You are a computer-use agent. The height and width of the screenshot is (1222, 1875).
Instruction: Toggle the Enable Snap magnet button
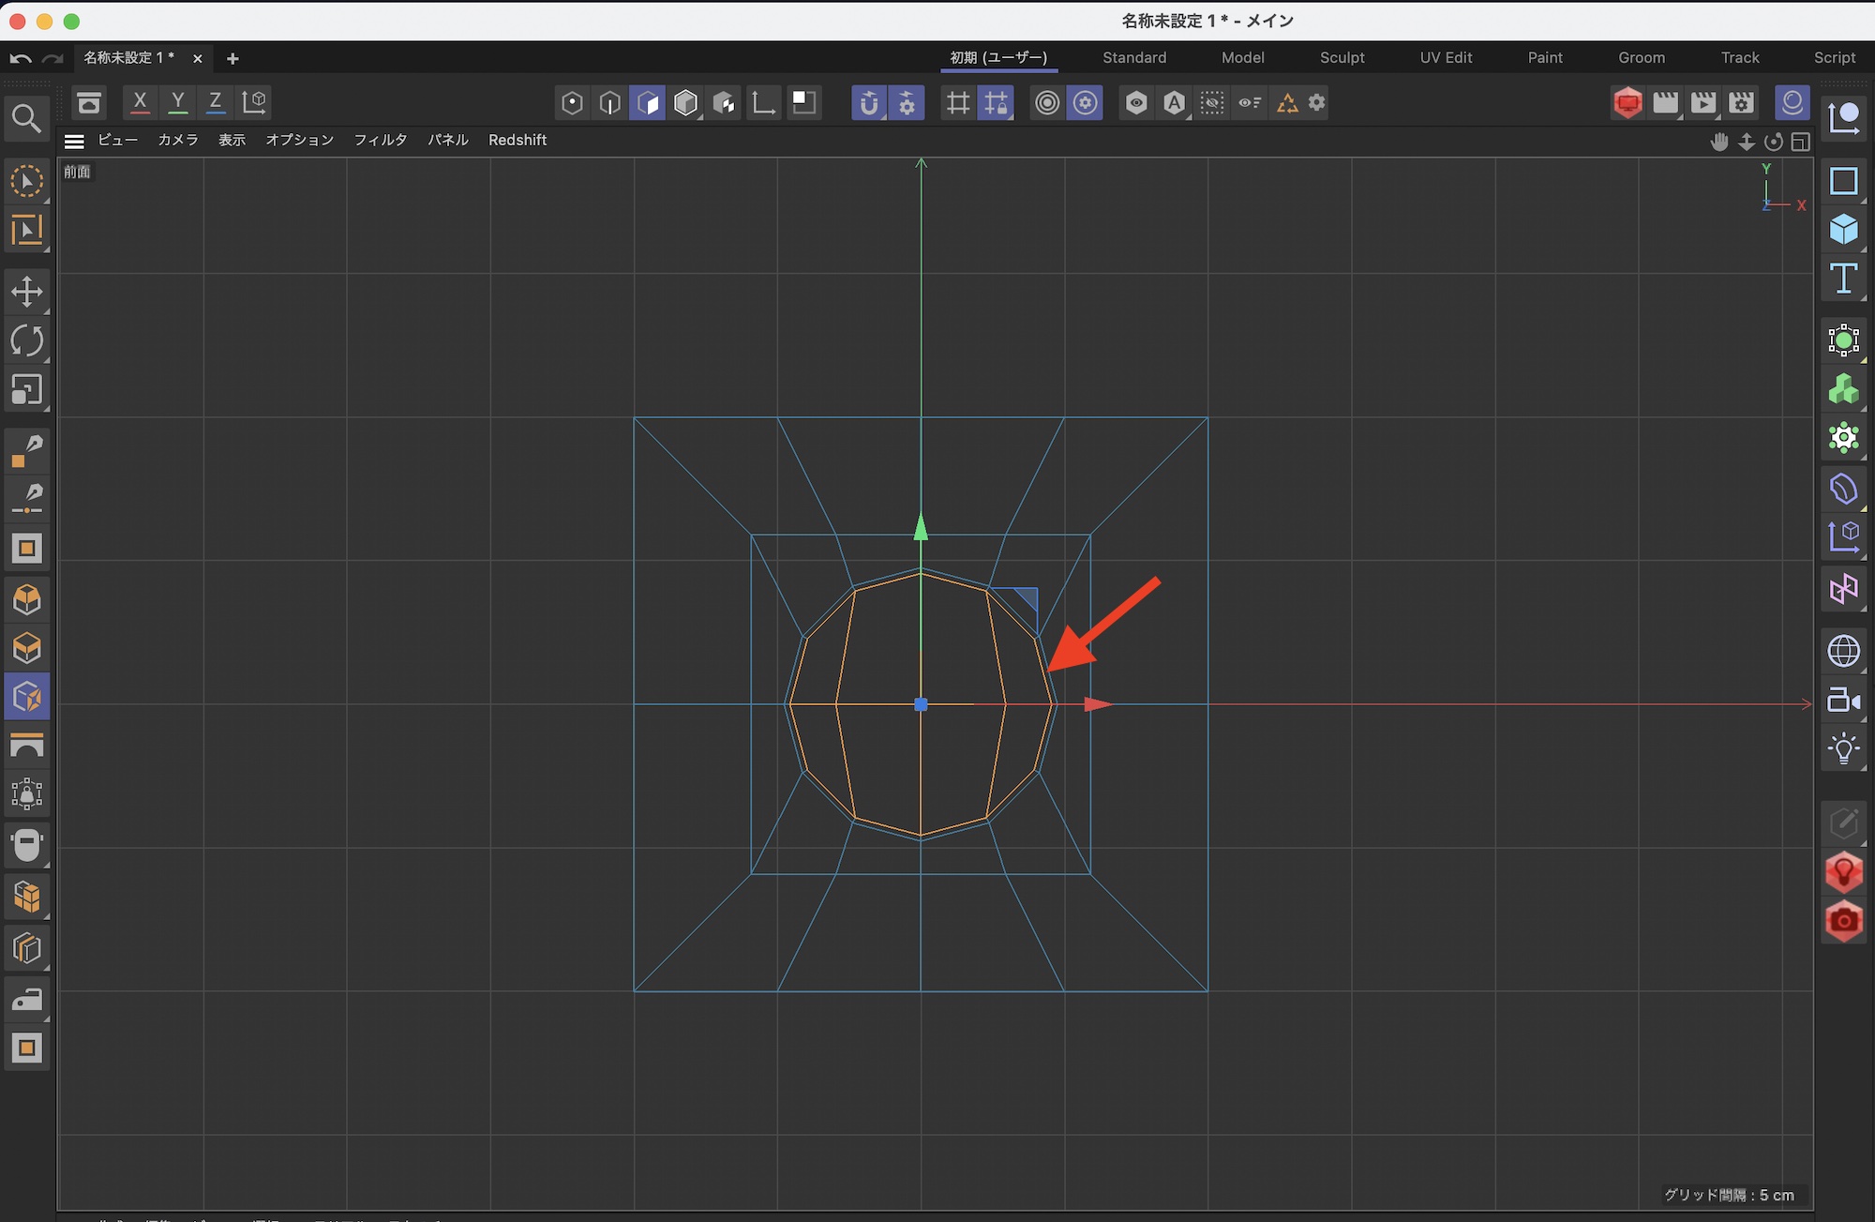point(869,102)
